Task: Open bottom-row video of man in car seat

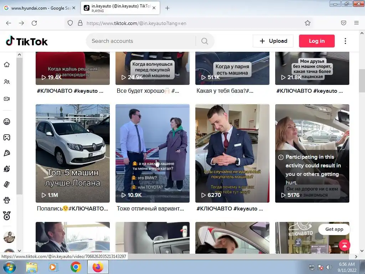Action: [73, 238]
